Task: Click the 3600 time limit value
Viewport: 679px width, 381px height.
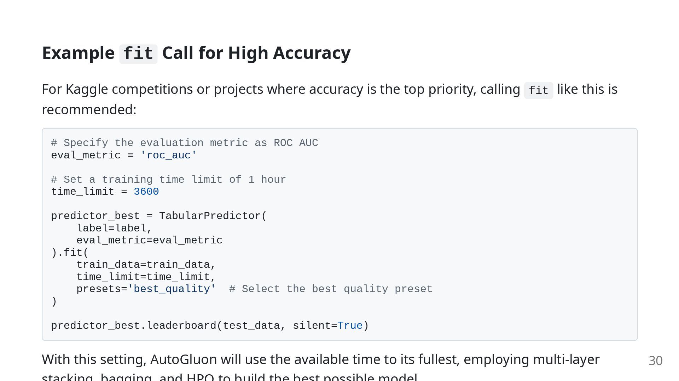Action: 146,192
